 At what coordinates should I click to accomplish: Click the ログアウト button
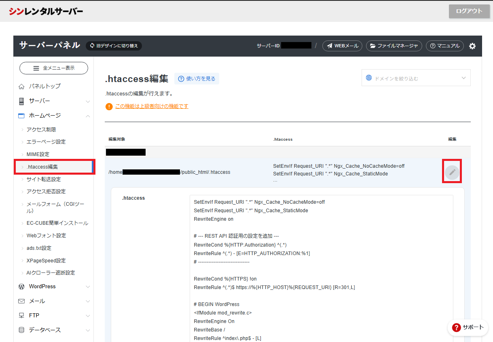click(469, 11)
